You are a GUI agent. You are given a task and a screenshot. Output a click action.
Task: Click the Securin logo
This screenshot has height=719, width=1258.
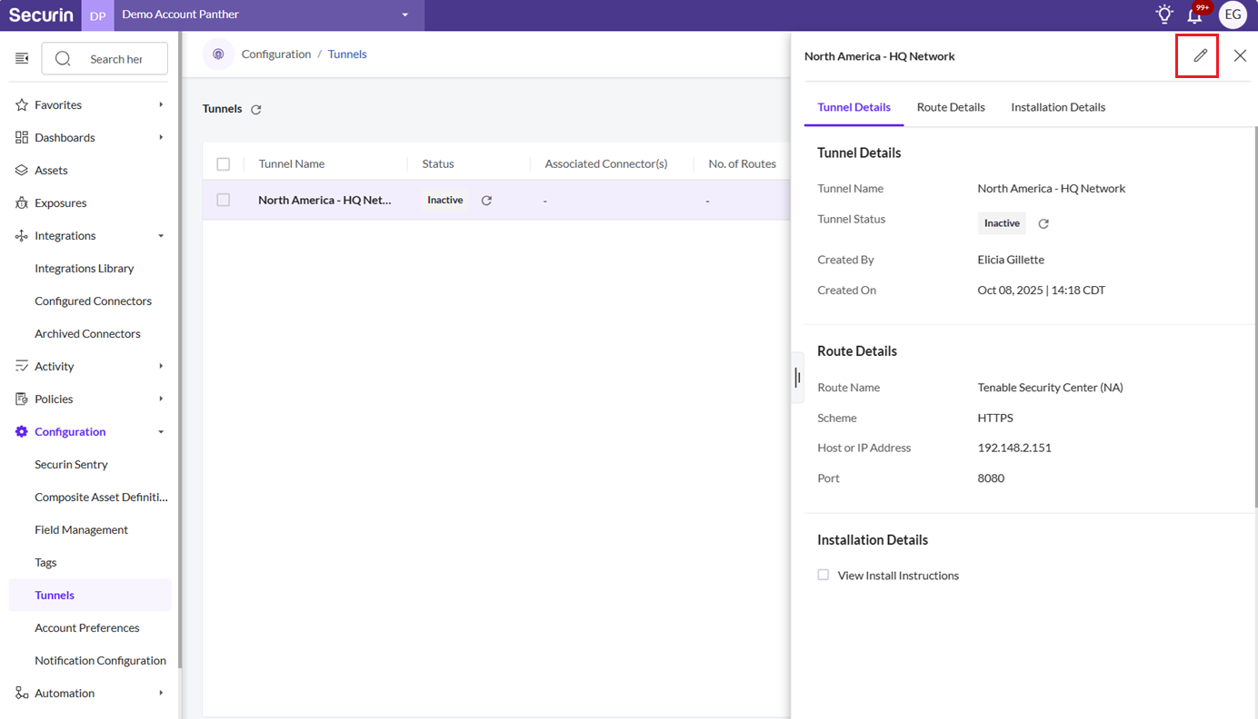click(x=41, y=15)
